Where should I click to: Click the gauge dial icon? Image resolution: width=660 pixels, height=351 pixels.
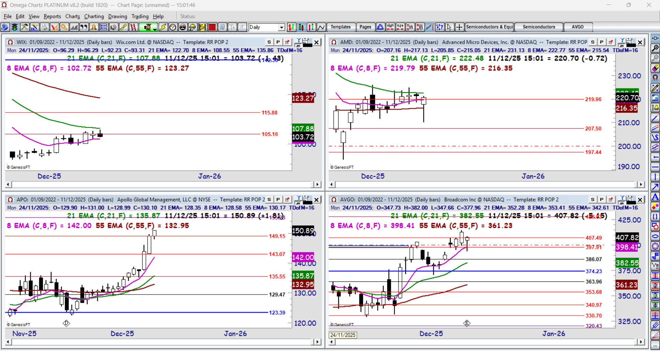(173, 27)
